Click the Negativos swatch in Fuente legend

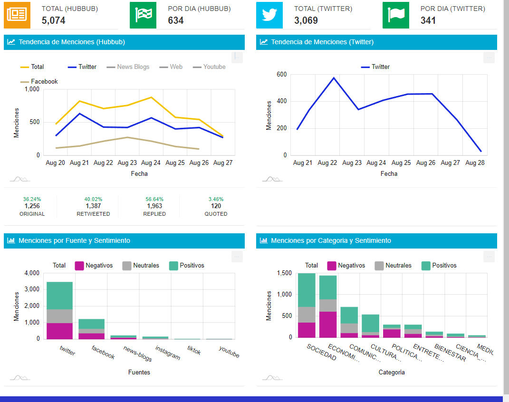[79, 266]
